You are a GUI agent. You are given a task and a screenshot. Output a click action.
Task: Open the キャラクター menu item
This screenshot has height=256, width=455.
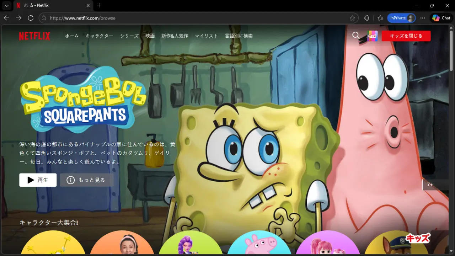[99, 36]
